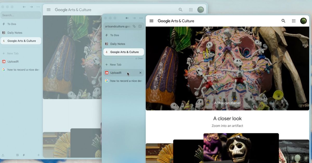This screenshot has width=312, height=163.
Task: Click the plus icon at bottom of background sidebar
Action: coord(38,155)
